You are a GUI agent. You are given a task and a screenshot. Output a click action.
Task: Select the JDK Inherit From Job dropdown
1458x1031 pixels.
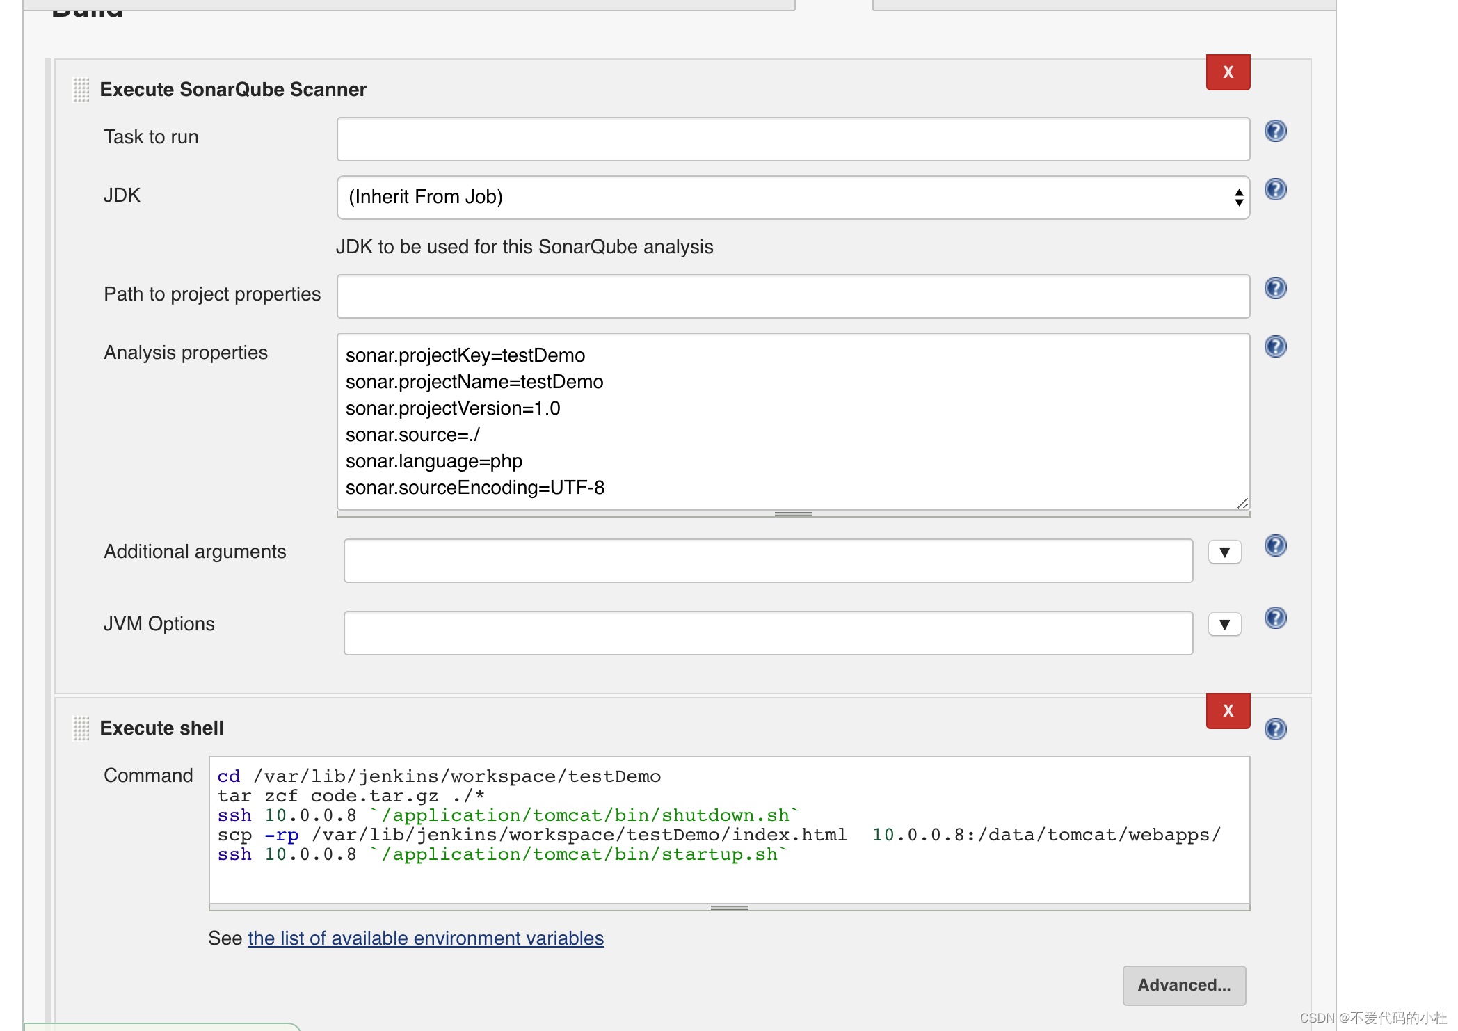[793, 198]
